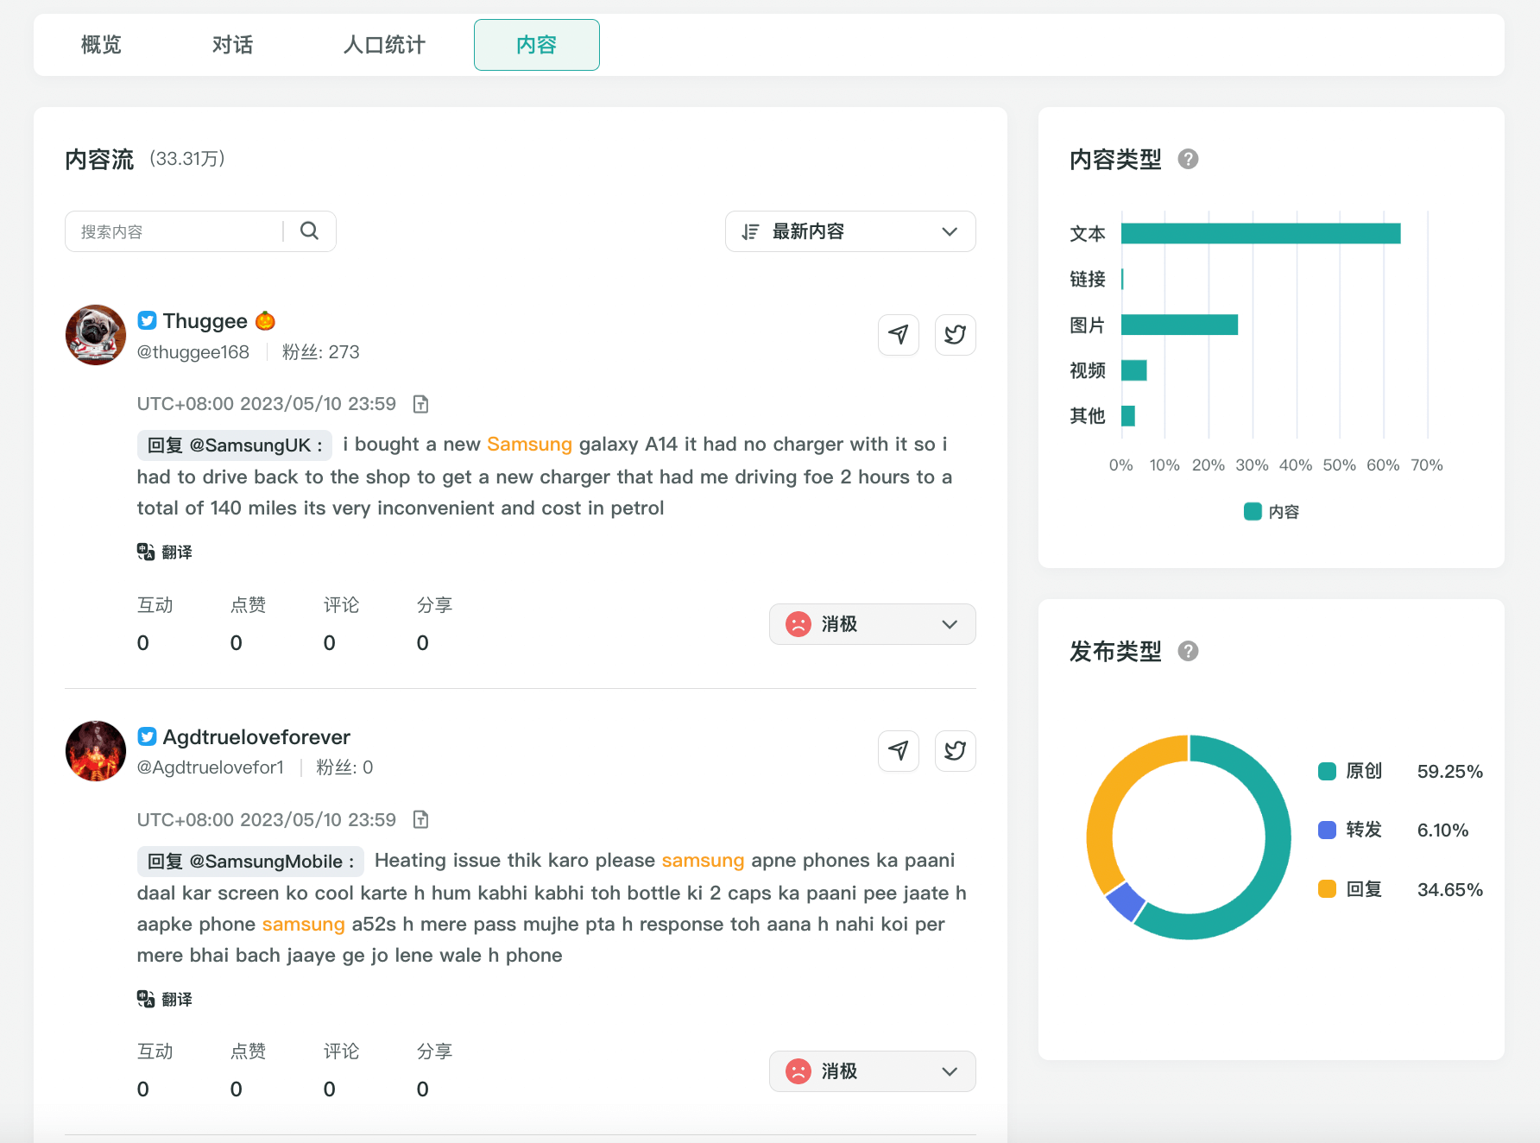Switch to the 概览 tab
This screenshot has width=1540, height=1143.
coord(101,45)
